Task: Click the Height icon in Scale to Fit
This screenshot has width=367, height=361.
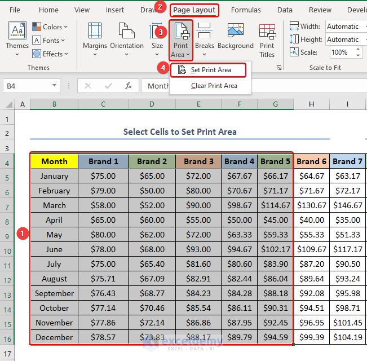Action: (x=294, y=39)
